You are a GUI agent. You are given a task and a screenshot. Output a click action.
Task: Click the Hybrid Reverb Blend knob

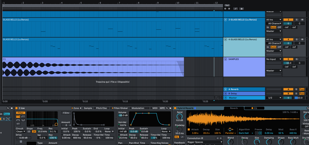[231, 142]
